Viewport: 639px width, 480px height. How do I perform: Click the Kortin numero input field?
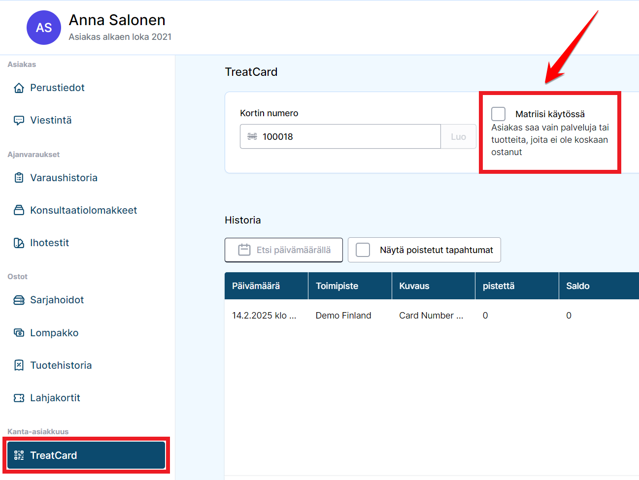pos(340,136)
